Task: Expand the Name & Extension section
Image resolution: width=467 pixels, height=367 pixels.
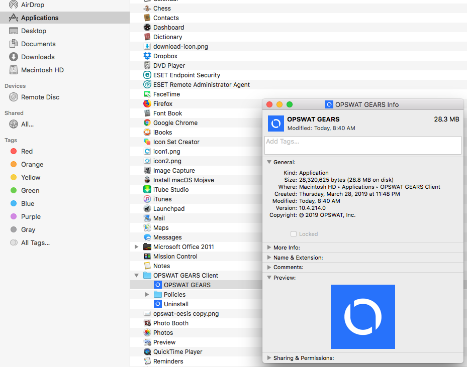Action: [x=269, y=257]
